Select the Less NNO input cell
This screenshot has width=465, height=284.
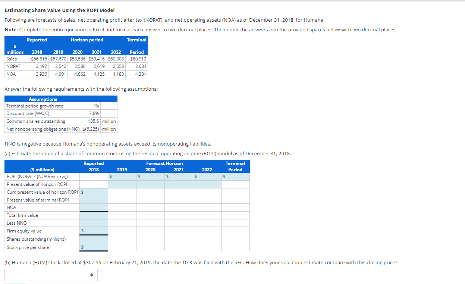tap(94, 222)
